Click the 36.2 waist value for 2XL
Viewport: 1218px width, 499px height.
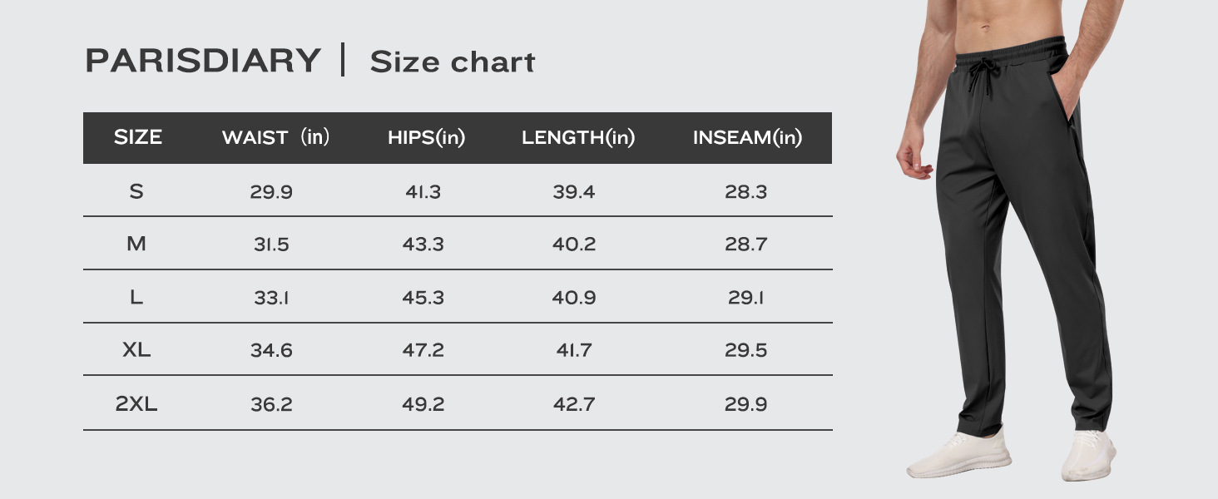coord(271,404)
